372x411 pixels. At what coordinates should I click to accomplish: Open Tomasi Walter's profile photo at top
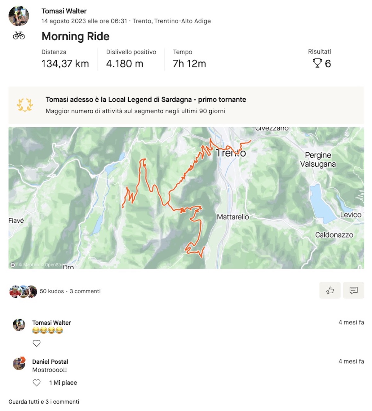[19, 16]
